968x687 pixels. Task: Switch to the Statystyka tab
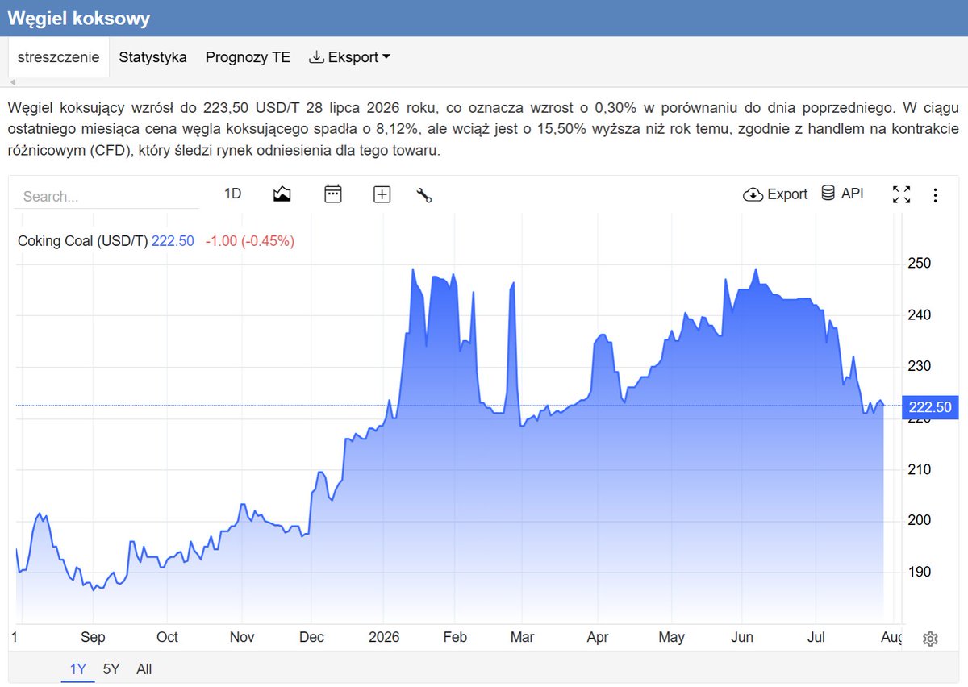point(152,57)
